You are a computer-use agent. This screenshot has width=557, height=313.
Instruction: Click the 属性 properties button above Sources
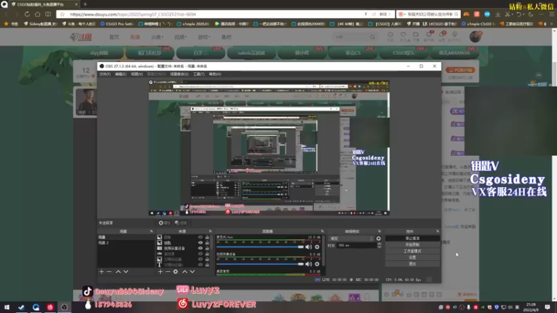click(x=164, y=223)
